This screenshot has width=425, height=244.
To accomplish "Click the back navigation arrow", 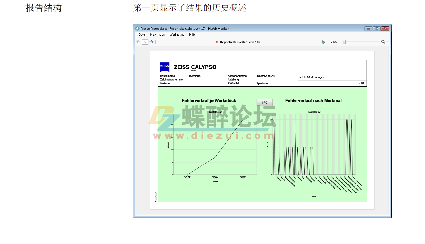I will pos(138,42).
